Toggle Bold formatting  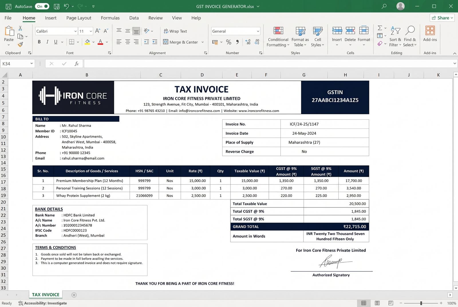(39, 42)
